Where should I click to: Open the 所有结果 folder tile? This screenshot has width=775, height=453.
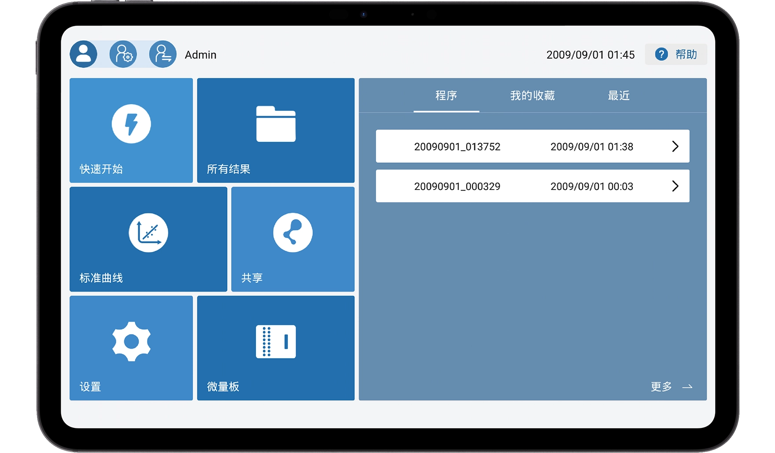pyautogui.click(x=276, y=130)
